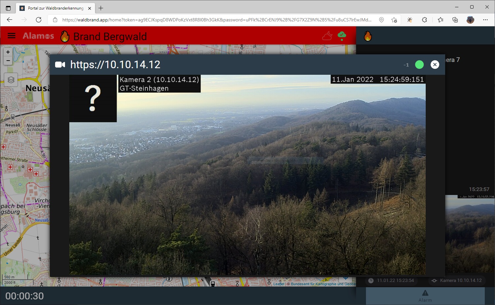495x305 pixels.
Task: Zoom out on the map
Action: (8, 61)
